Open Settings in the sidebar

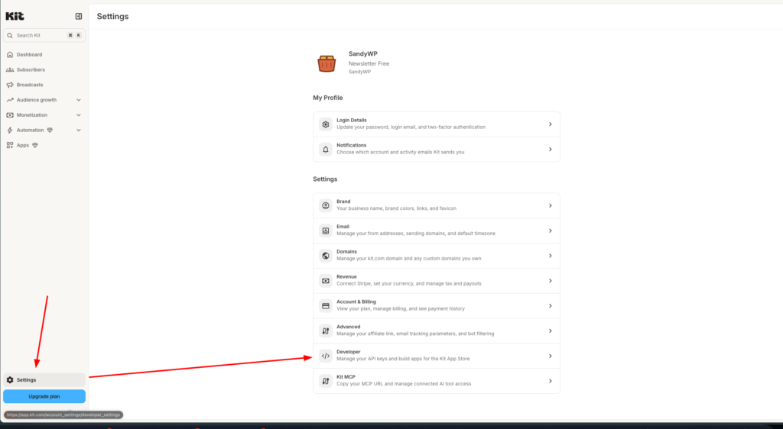pyautogui.click(x=44, y=379)
